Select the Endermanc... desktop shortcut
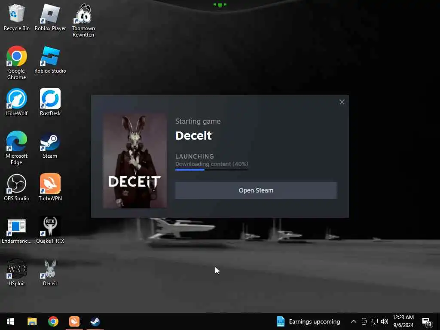Viewport: 440px width, 330px height. 17,230
